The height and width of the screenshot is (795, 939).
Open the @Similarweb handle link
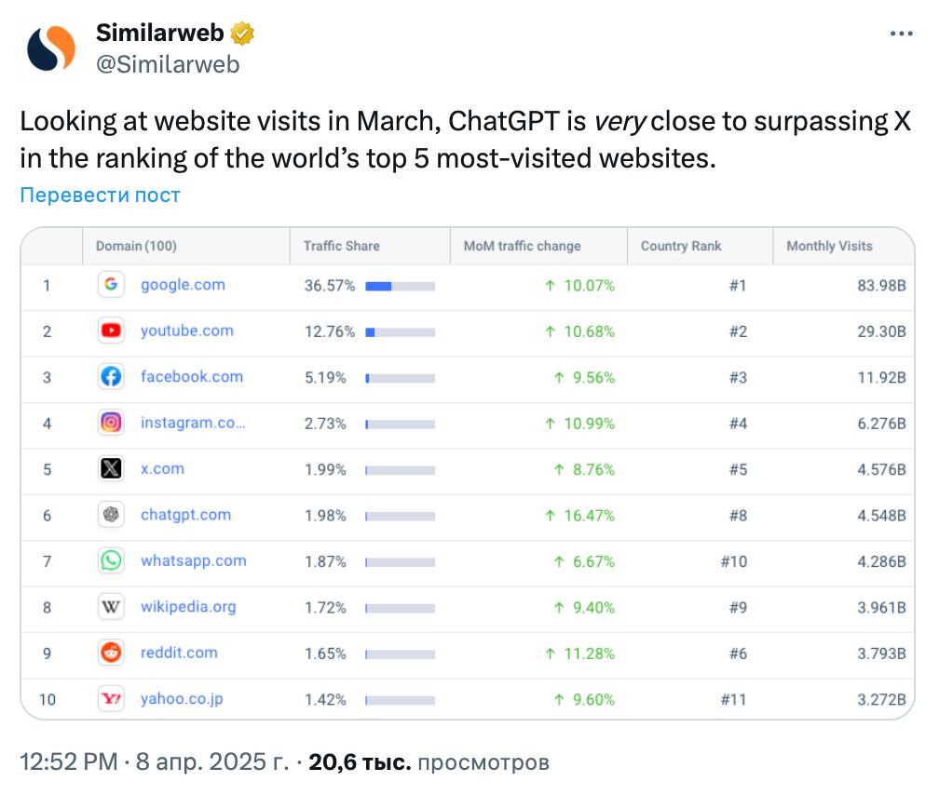pyautogui.click(x=168, y=63)
